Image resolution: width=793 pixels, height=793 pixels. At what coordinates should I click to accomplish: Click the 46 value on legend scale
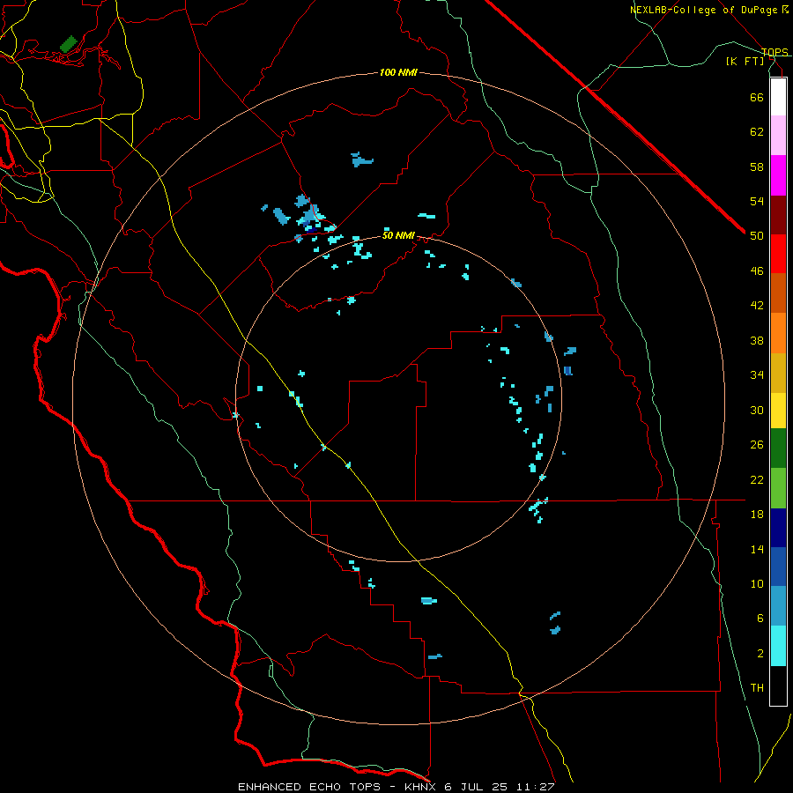(757, 271)
